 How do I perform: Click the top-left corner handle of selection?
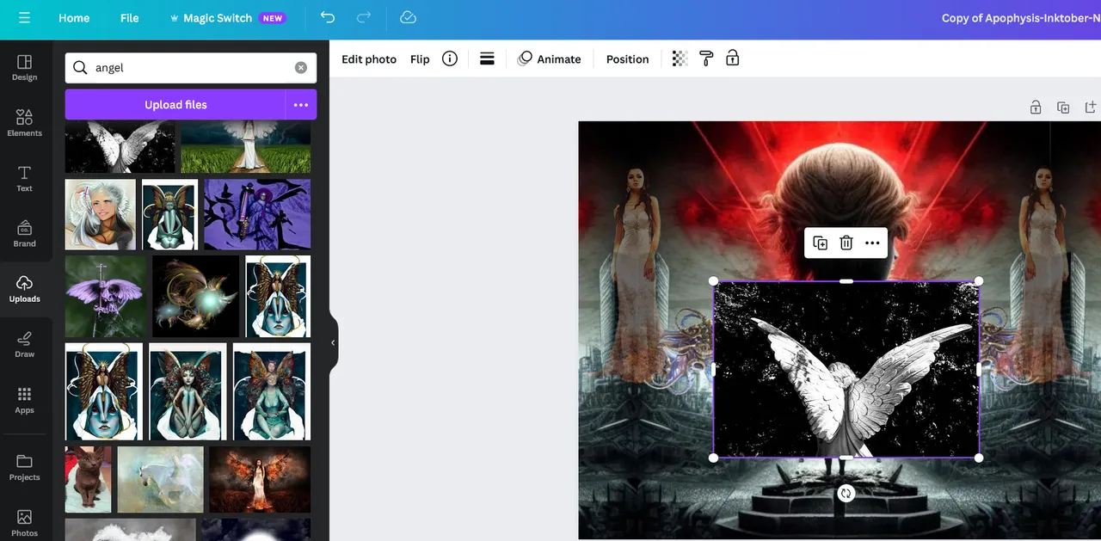tap(714, 281)
